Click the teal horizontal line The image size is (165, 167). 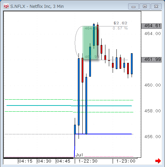pos(69,105)
